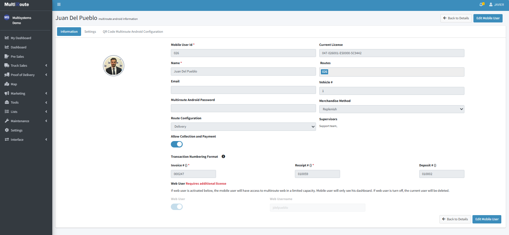Click the JAVIER user profile icon
Image resolution: width=509 pixels, height=235 pixels.
pyautogui.click(x=491, y=4)
